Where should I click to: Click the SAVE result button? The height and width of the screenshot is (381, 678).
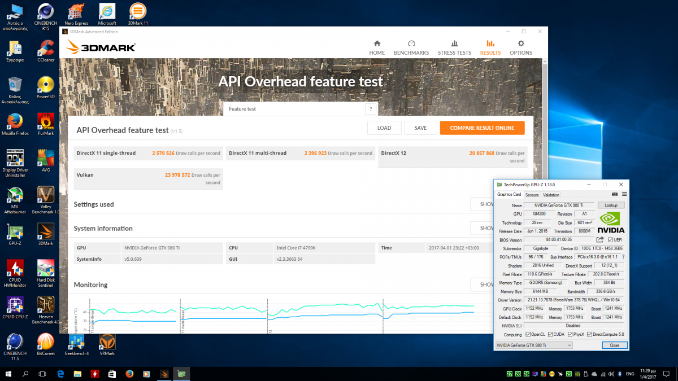420,128
